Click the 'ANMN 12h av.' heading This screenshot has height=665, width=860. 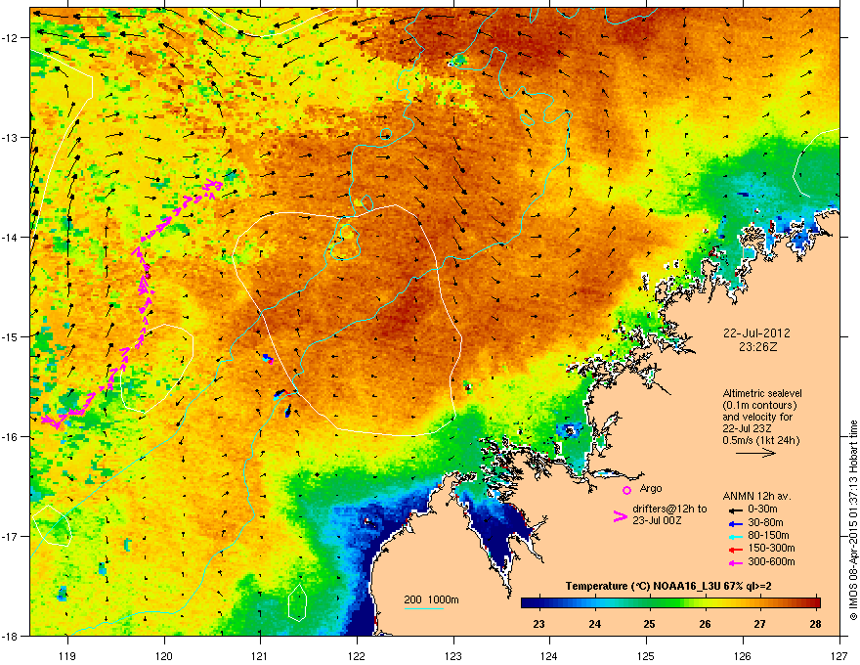pyautogui.click(x=756, y=496)
